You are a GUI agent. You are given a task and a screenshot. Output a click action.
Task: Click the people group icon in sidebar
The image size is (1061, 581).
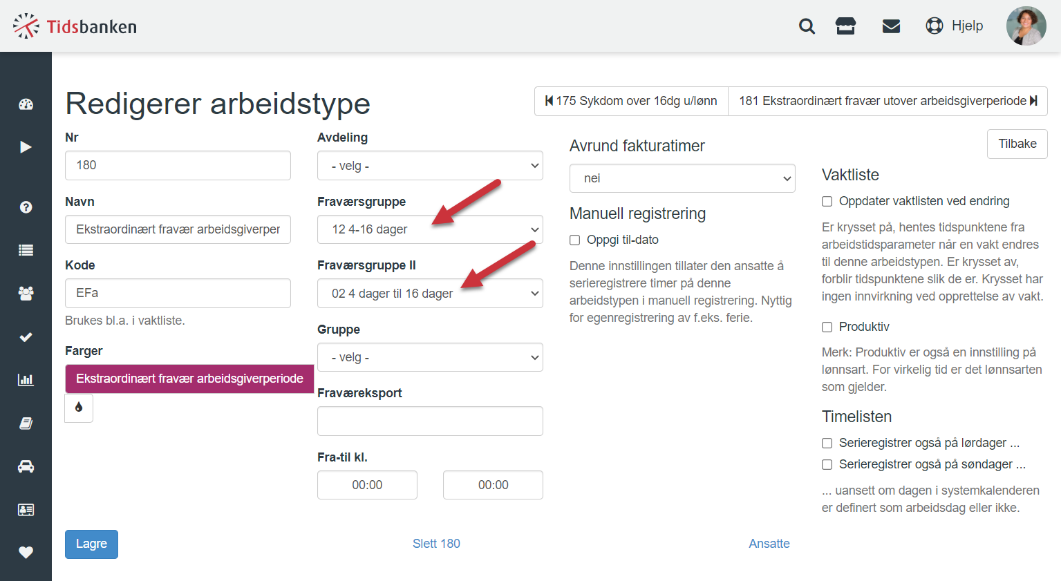tap(26, 294)
